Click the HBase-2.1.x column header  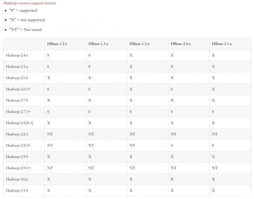(222, 44)
